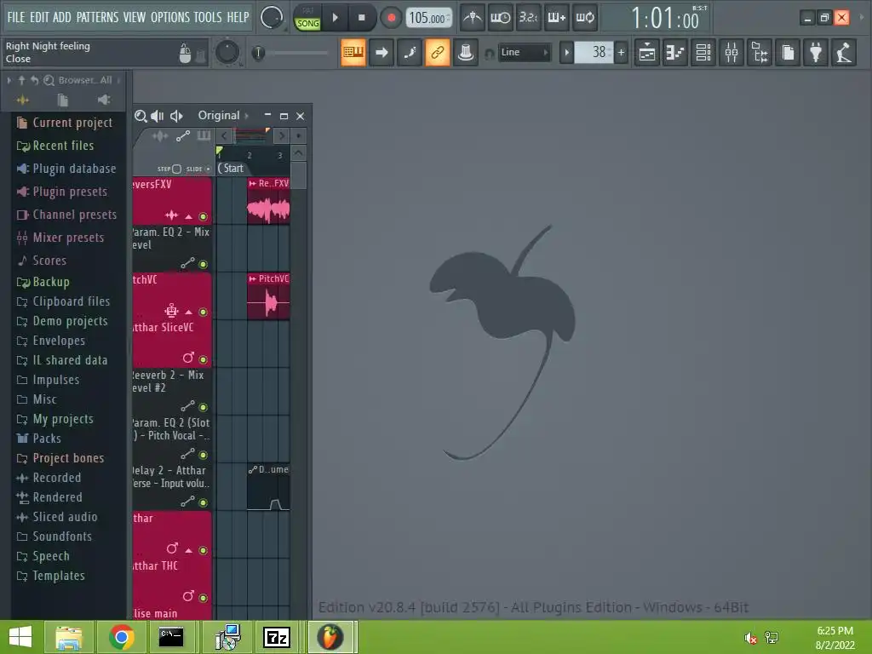The image size is (872, 654).
Task: Click the Browser collapse-up arrow icon
Action: click(21, 80)
